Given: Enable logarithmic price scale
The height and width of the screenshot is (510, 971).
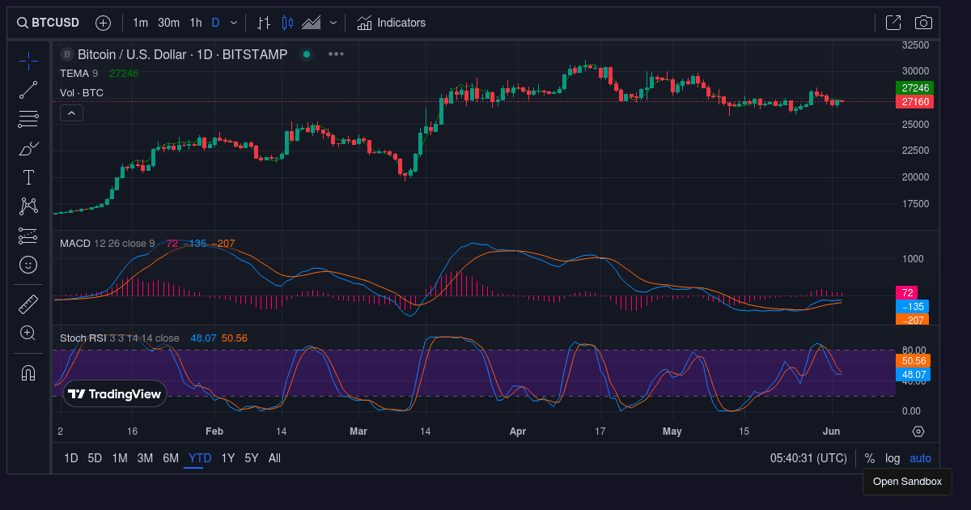Looking at the screenshot, I should point(892,457).
